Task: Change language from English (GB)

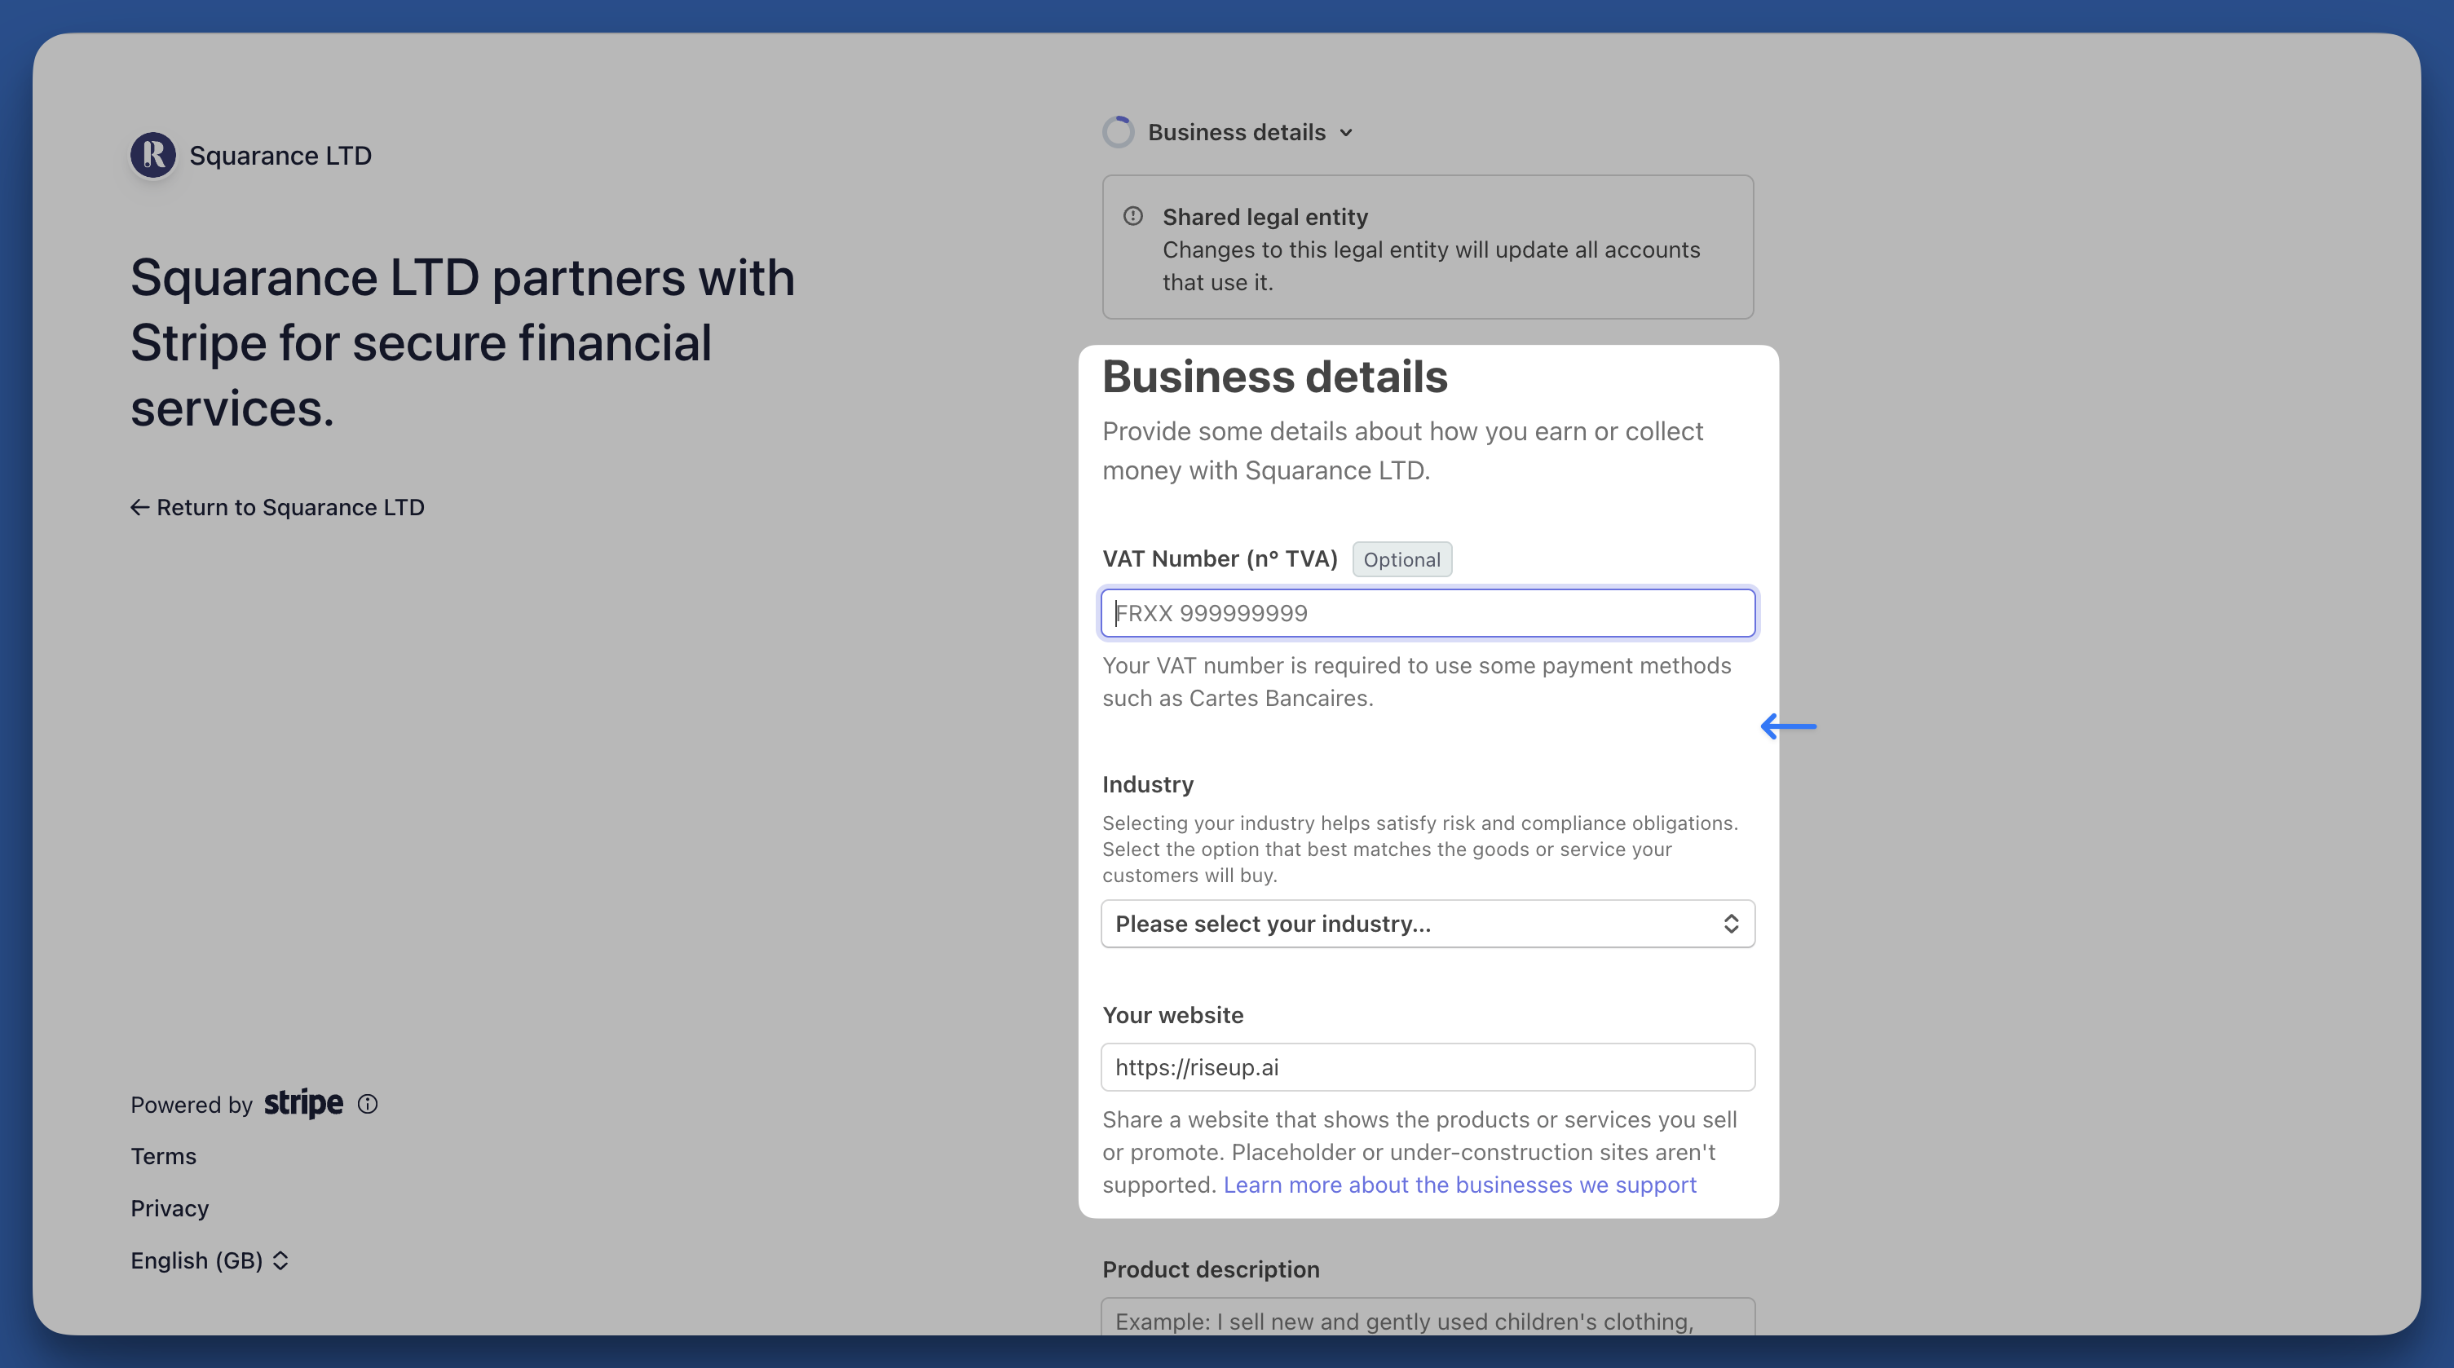Action: point(210,1260)
